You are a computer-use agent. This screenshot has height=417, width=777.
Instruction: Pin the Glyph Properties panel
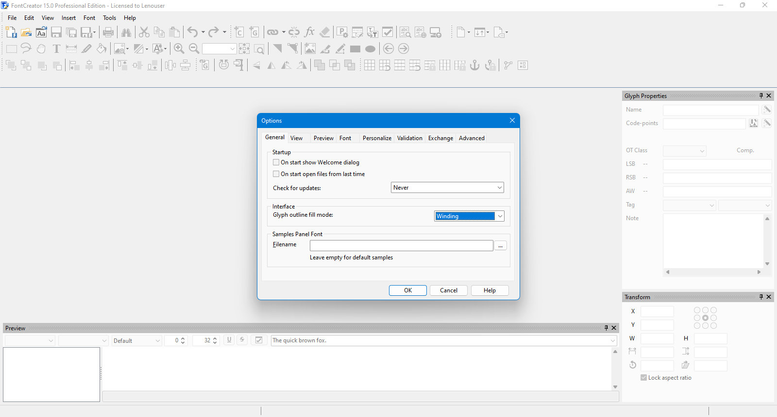(761, 96)
